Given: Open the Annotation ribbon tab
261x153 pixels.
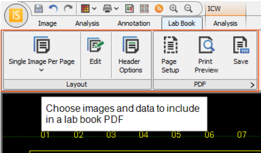Looking at the screenshot, I should click(x=134, y=23).
